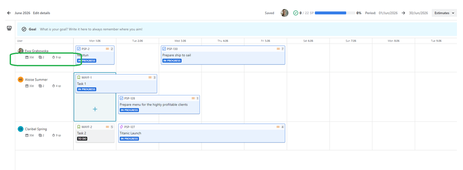Click the Goal compass icon
The width and height of the screenshot is (463, 170).
pyautogui.click(x=24, y=29)
